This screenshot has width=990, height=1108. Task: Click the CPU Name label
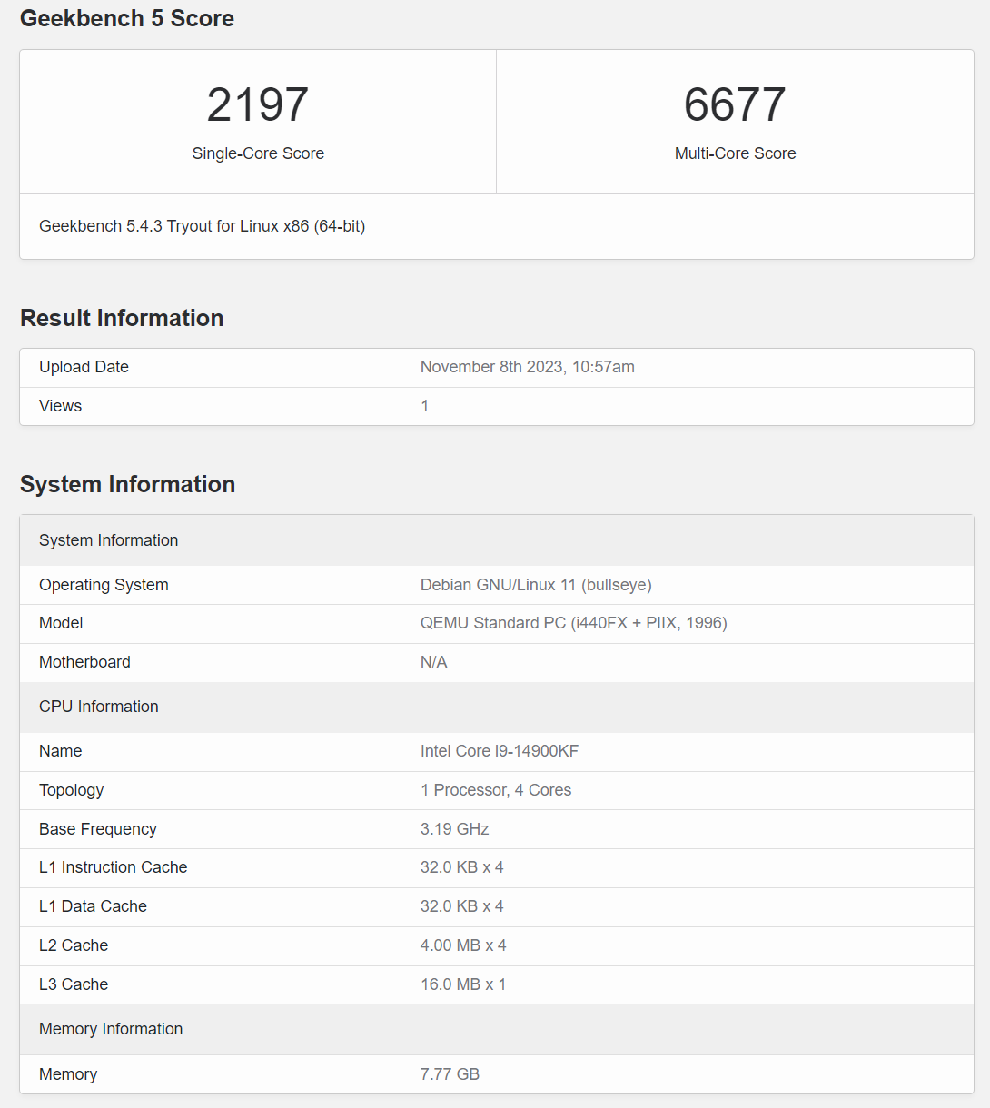click(x=60, y=751)
